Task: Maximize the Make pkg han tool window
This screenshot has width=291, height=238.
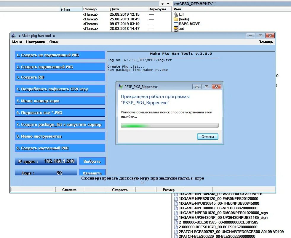Action: [260, 35]
